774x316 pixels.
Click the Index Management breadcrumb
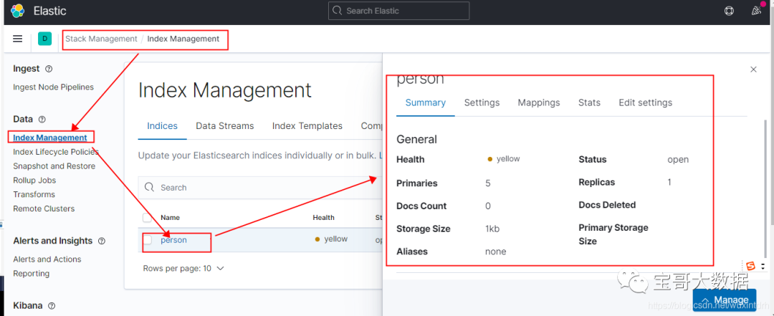click(183, 39)
